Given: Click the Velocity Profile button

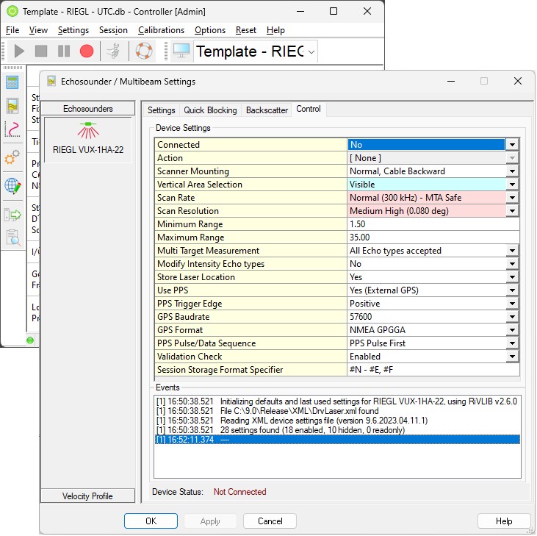Looking at the screenshot, I should [88, 496].
